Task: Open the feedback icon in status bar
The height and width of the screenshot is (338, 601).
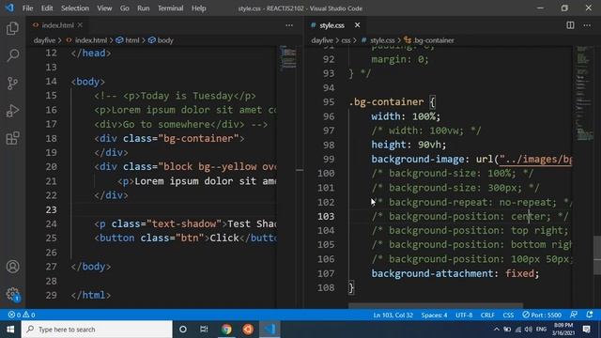Action: (x=574, y=315)
